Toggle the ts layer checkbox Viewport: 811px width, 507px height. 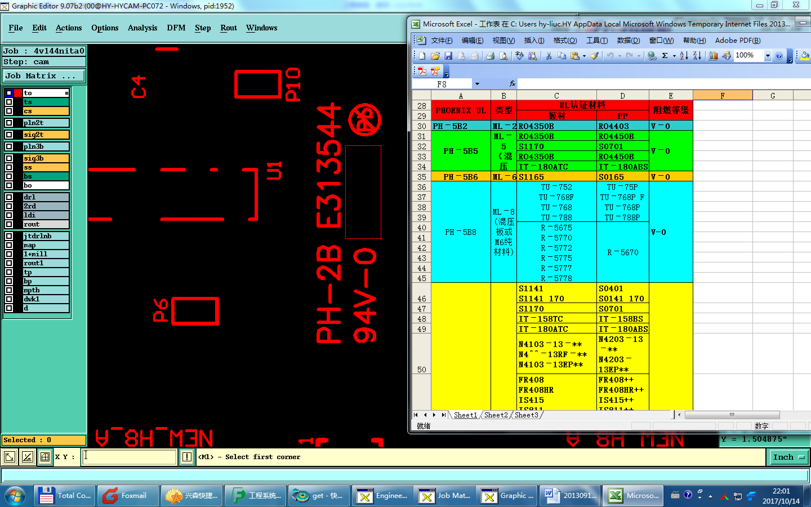(9, 102)
